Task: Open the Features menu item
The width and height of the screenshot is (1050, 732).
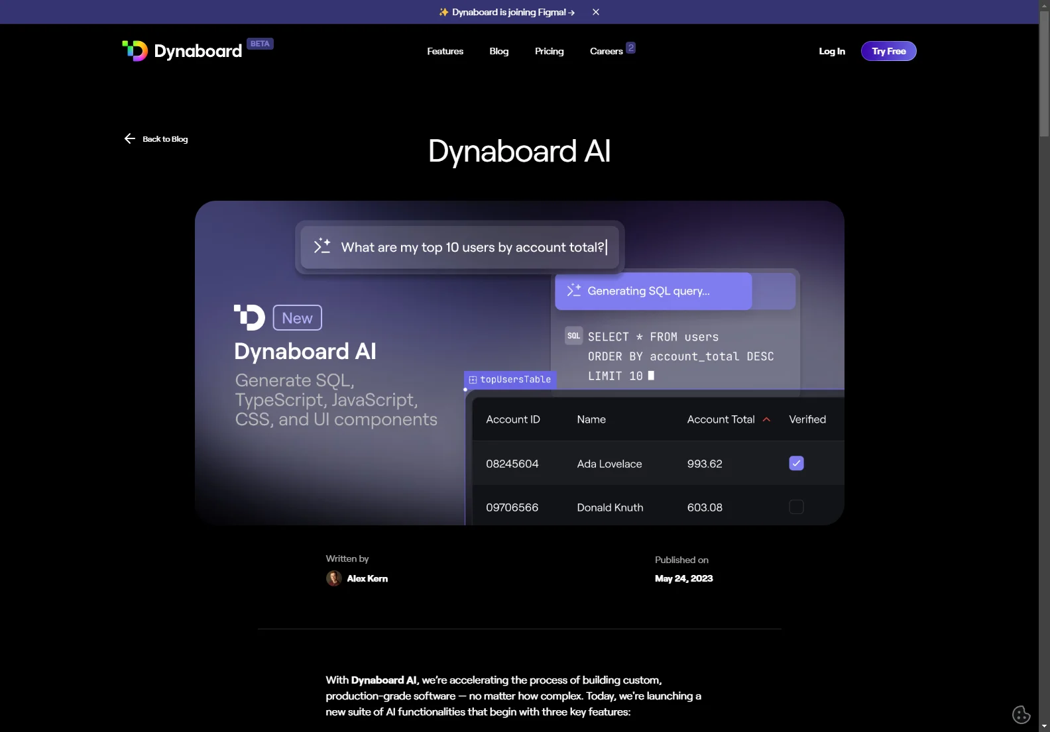Action: click(445, 51)
